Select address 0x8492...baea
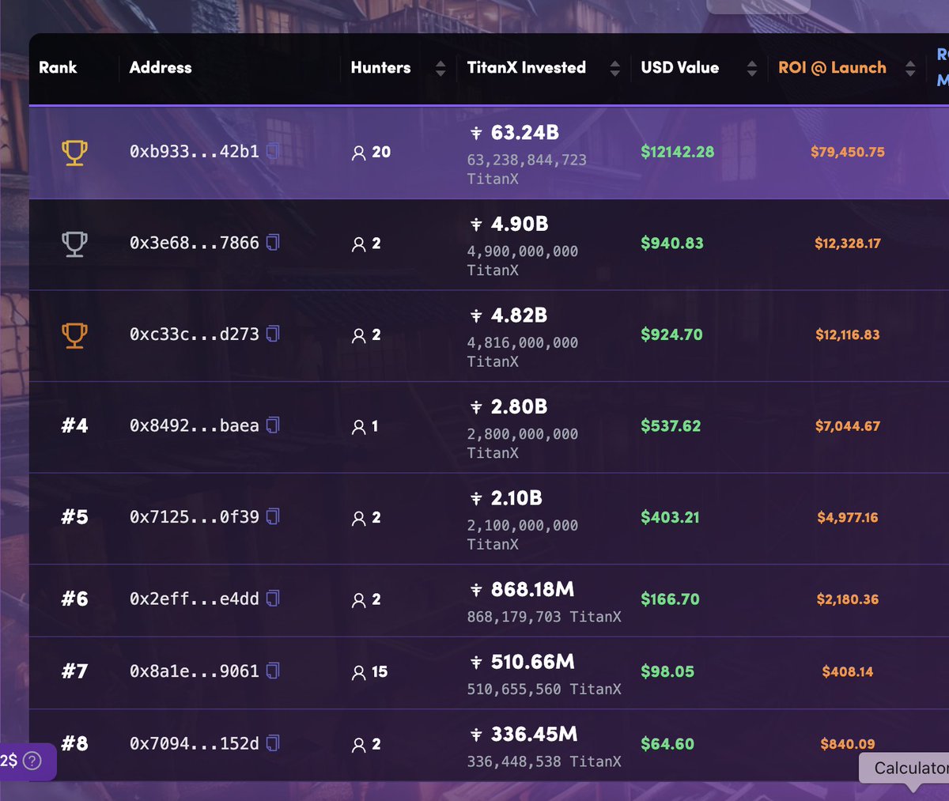Viewport: 949px width, 801px height. coord(195,425)
